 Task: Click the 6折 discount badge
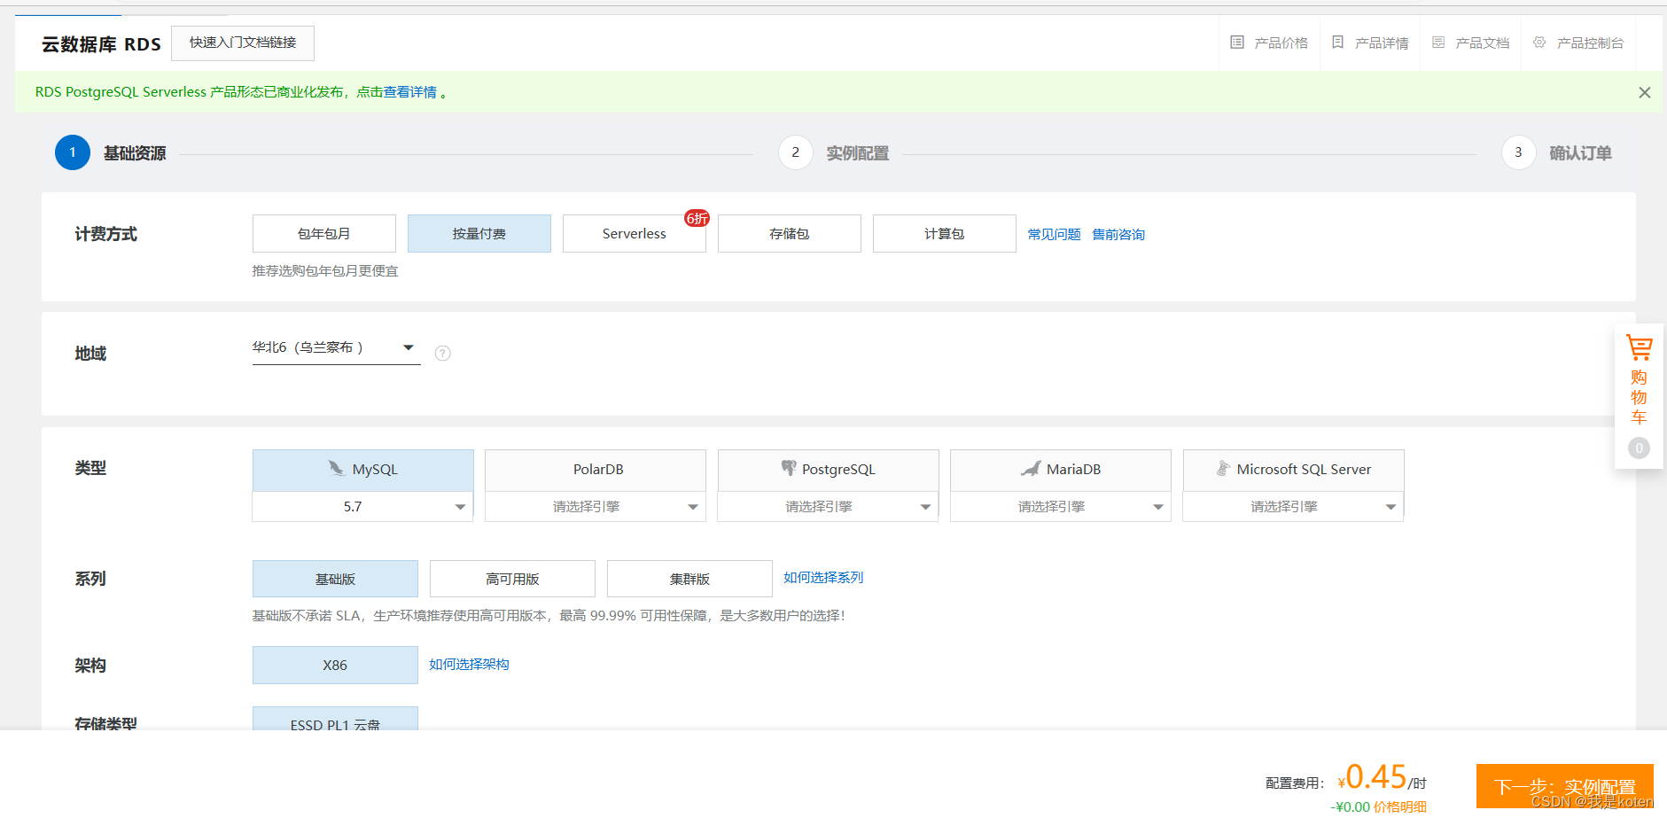pos(697,218)
